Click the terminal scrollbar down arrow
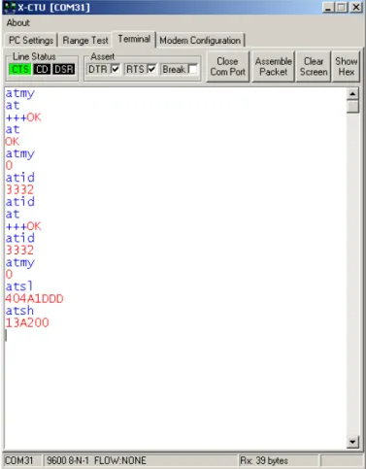Viewport: 366px width, 469px height. [352, 442]
